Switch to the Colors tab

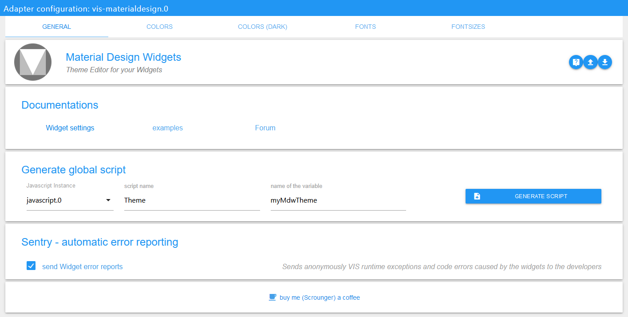coord(160,27)
